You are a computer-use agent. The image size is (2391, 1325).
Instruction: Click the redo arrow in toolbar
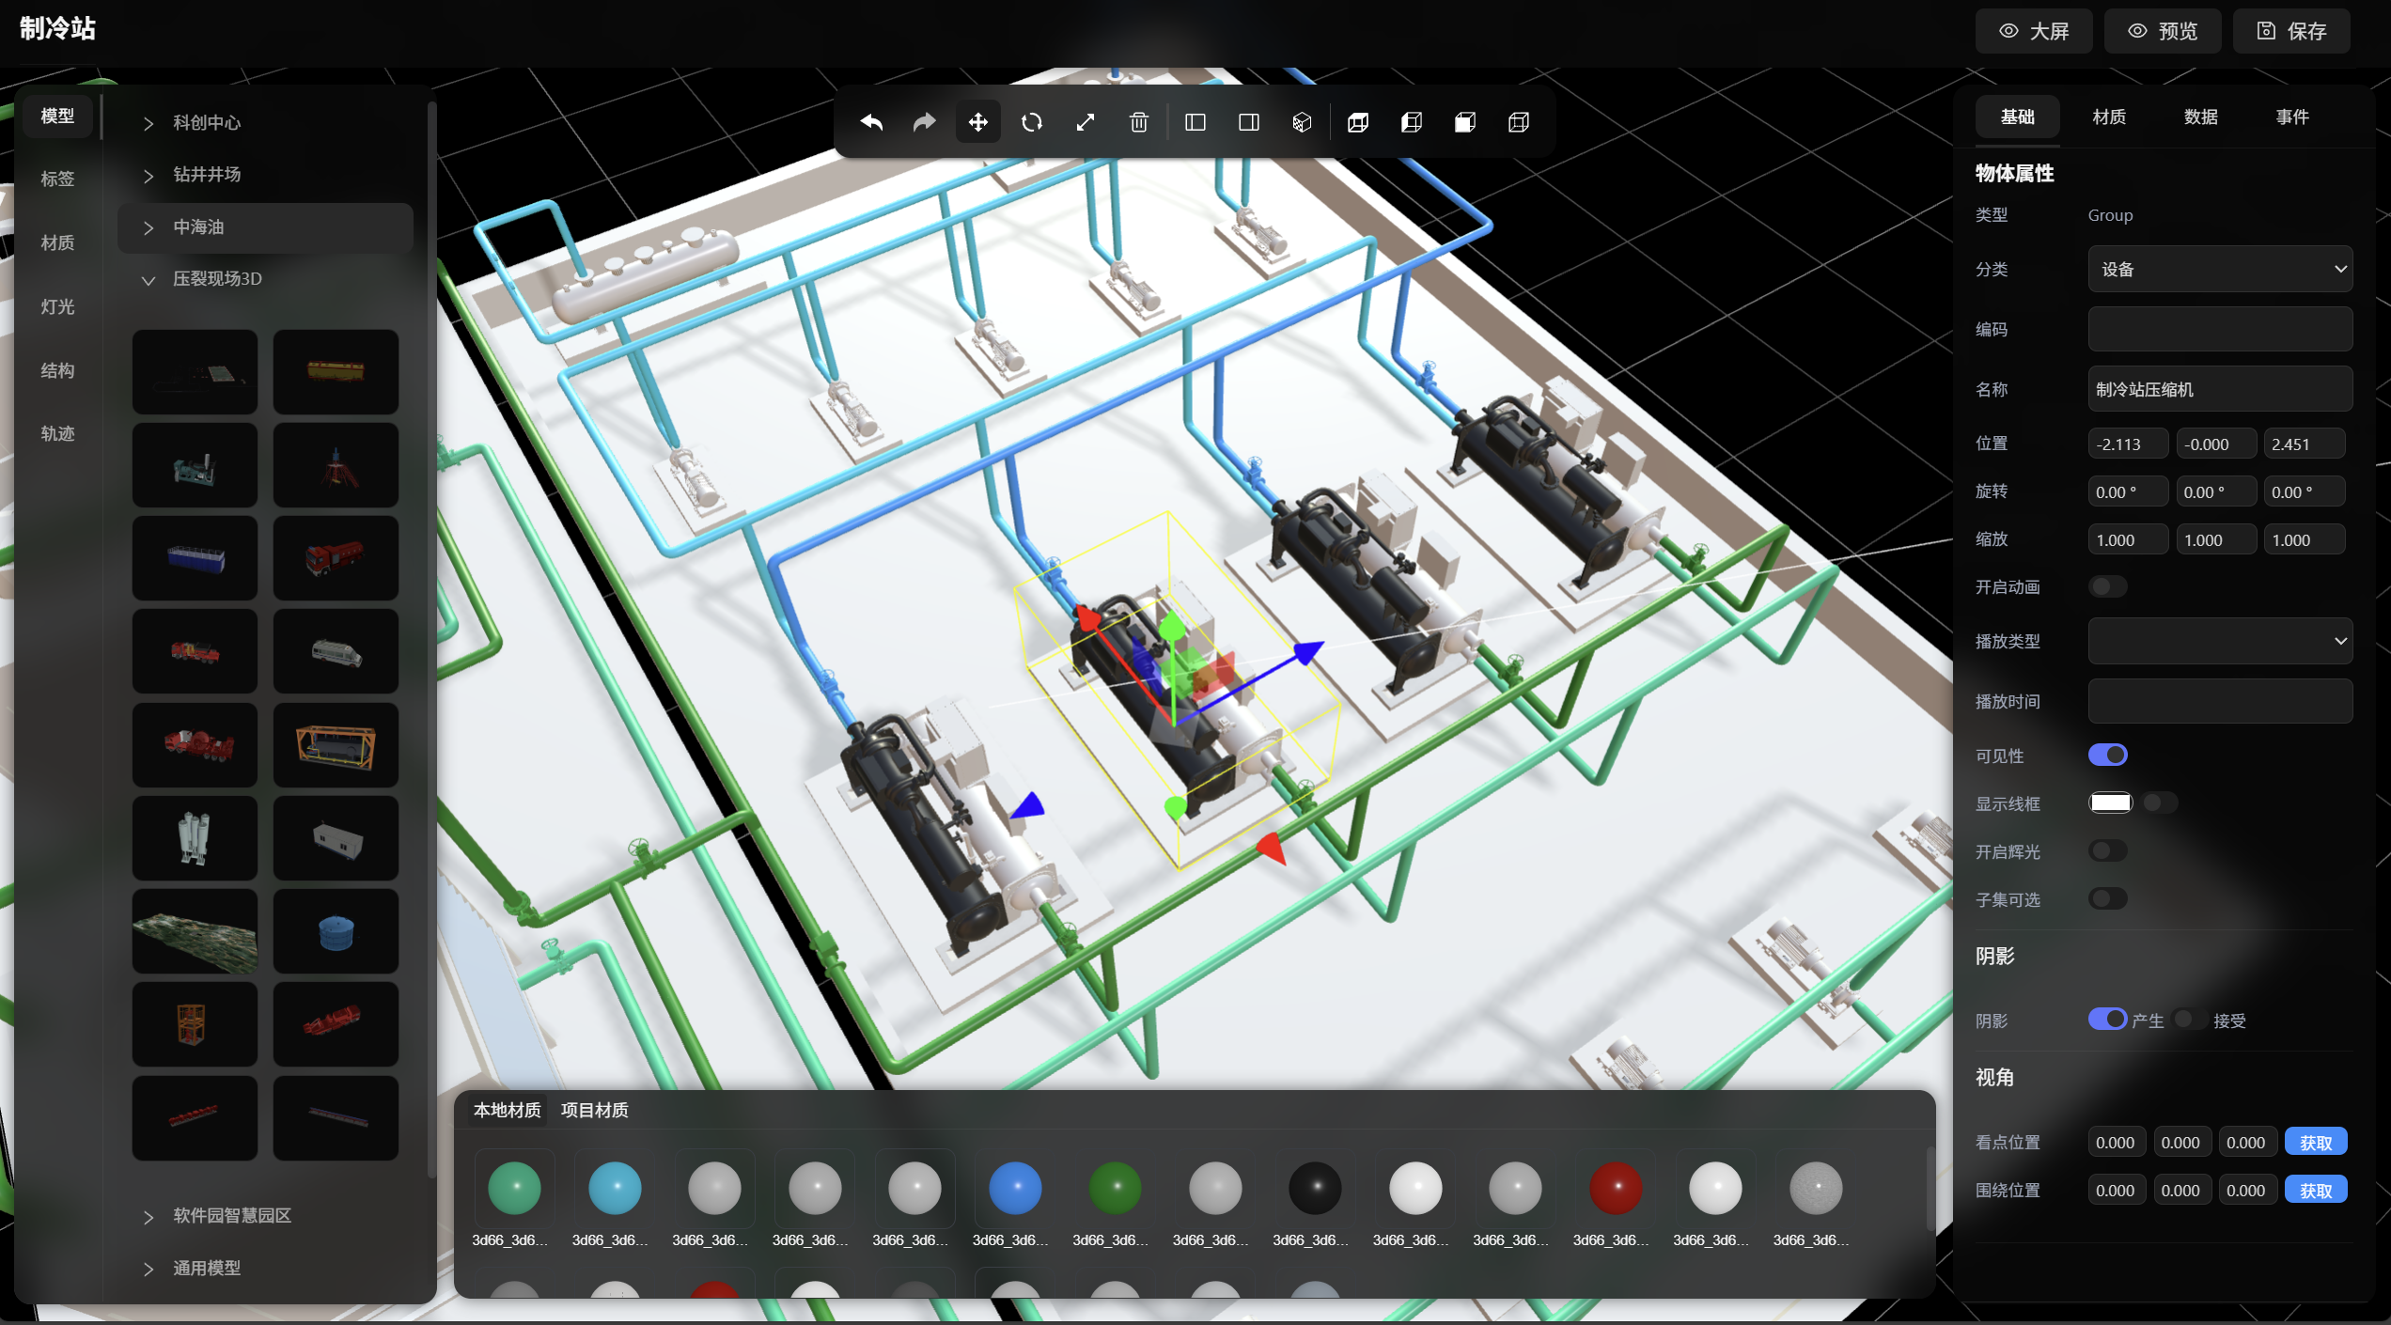(x=925, y=122)
